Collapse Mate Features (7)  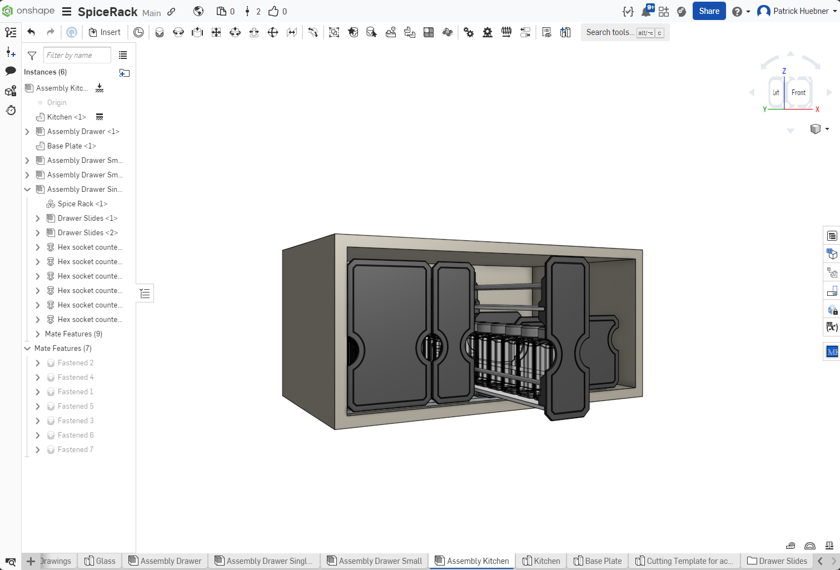(27, 349)
